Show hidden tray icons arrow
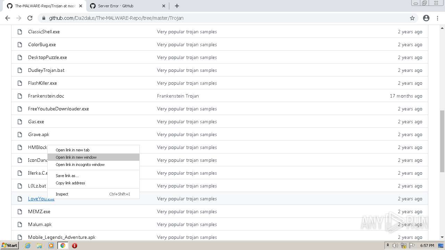This screenshot has height=250, width=445. 388,245
